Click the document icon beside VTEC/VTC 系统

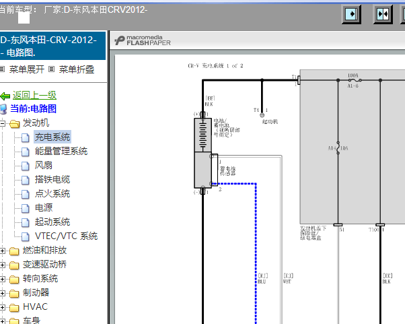point(25,236)
